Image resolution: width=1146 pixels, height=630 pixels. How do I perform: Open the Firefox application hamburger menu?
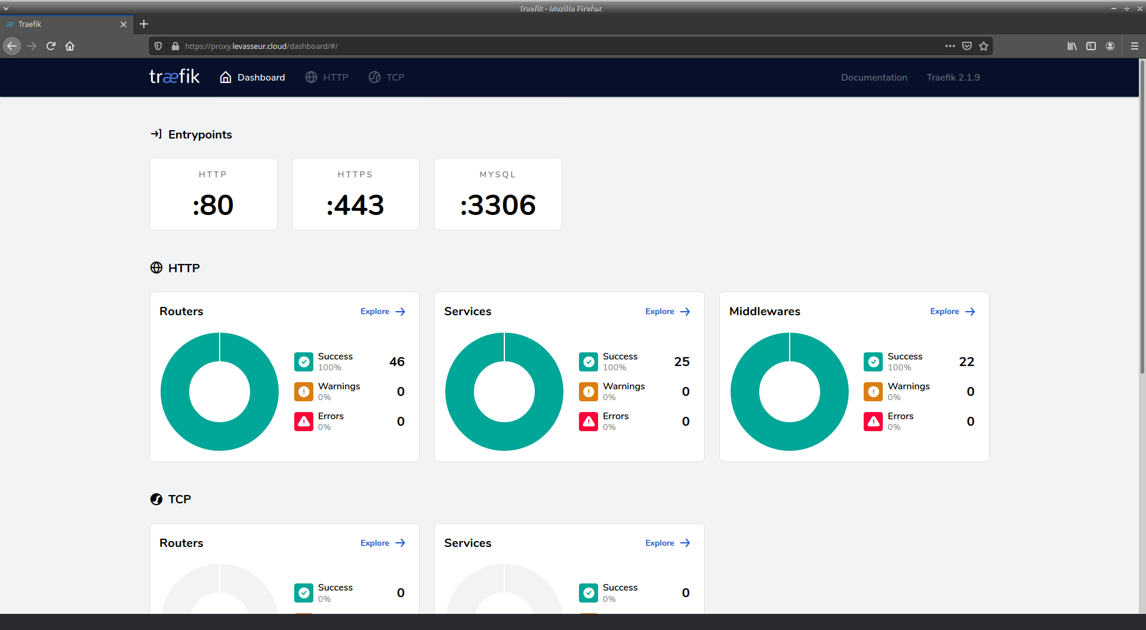[x=1135, y=46]
